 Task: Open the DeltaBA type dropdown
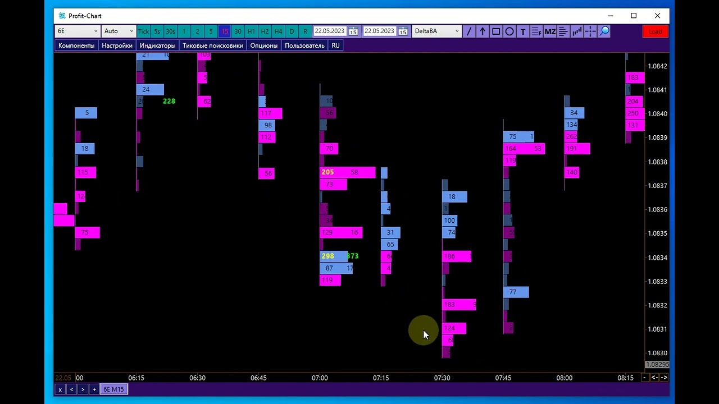(x=436, y=31)
